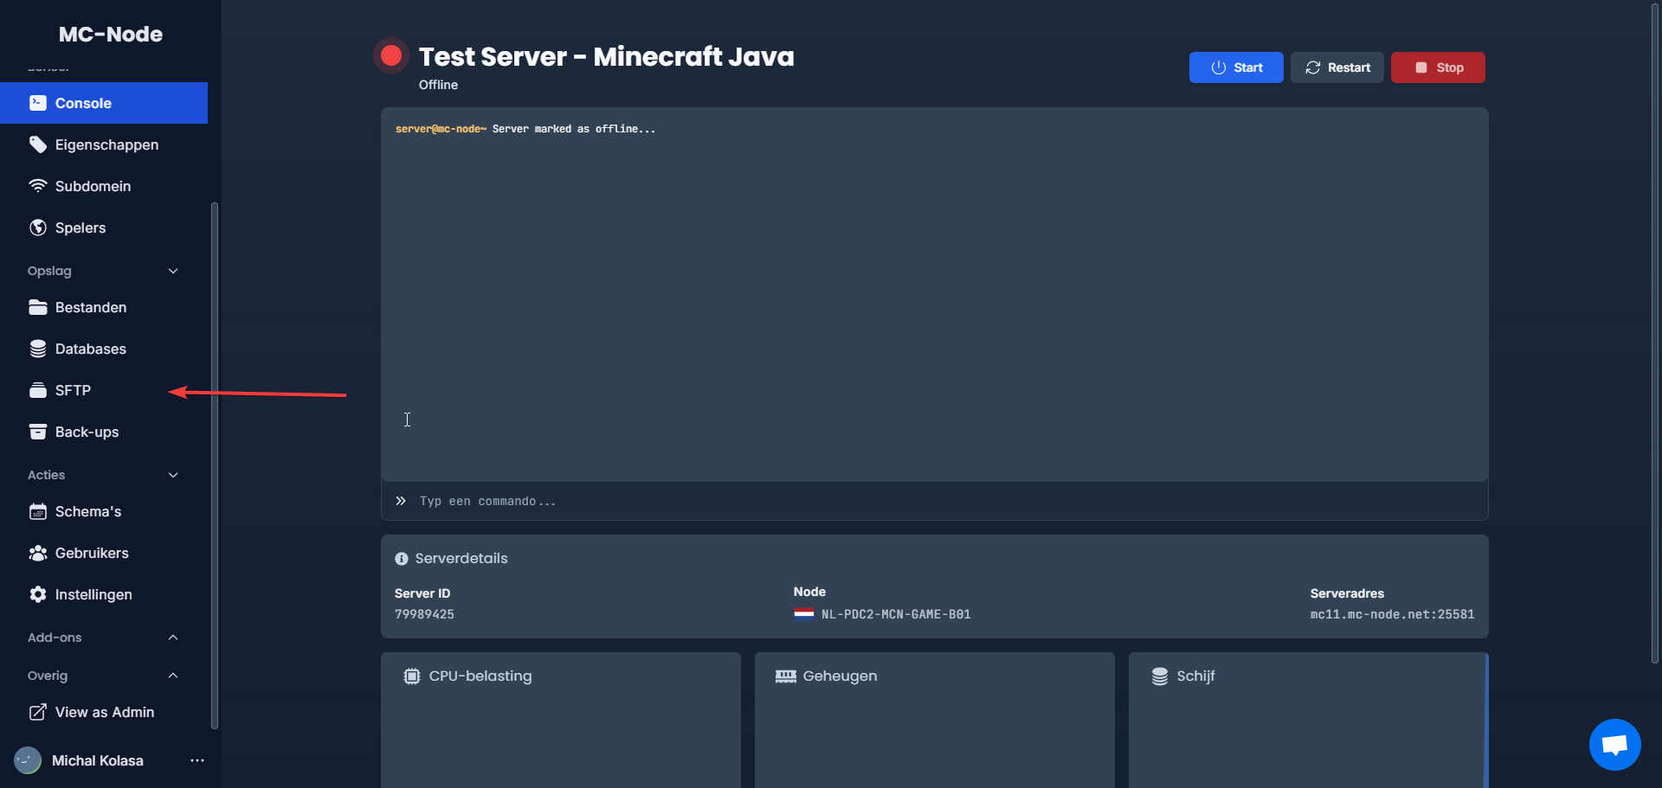Click the Serverdetails info icon
The height and width of the screenshot is (788, 1662).
click(x=402, y=559)
